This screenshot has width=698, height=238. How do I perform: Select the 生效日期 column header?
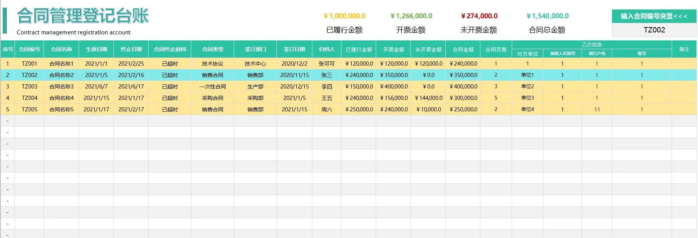pos(96,49)
